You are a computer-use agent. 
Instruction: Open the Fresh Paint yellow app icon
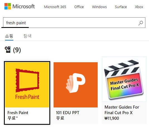[x=27, y=85]
